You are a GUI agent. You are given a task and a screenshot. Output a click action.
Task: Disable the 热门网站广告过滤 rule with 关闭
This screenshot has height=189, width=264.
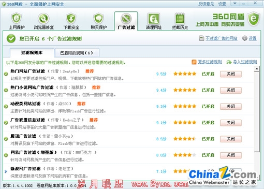[x=231, y=74]
